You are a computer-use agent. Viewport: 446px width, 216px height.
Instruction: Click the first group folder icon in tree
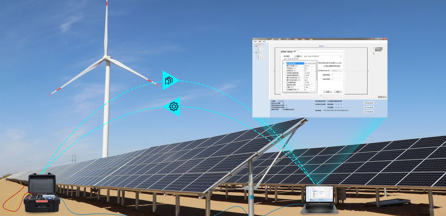256,46
